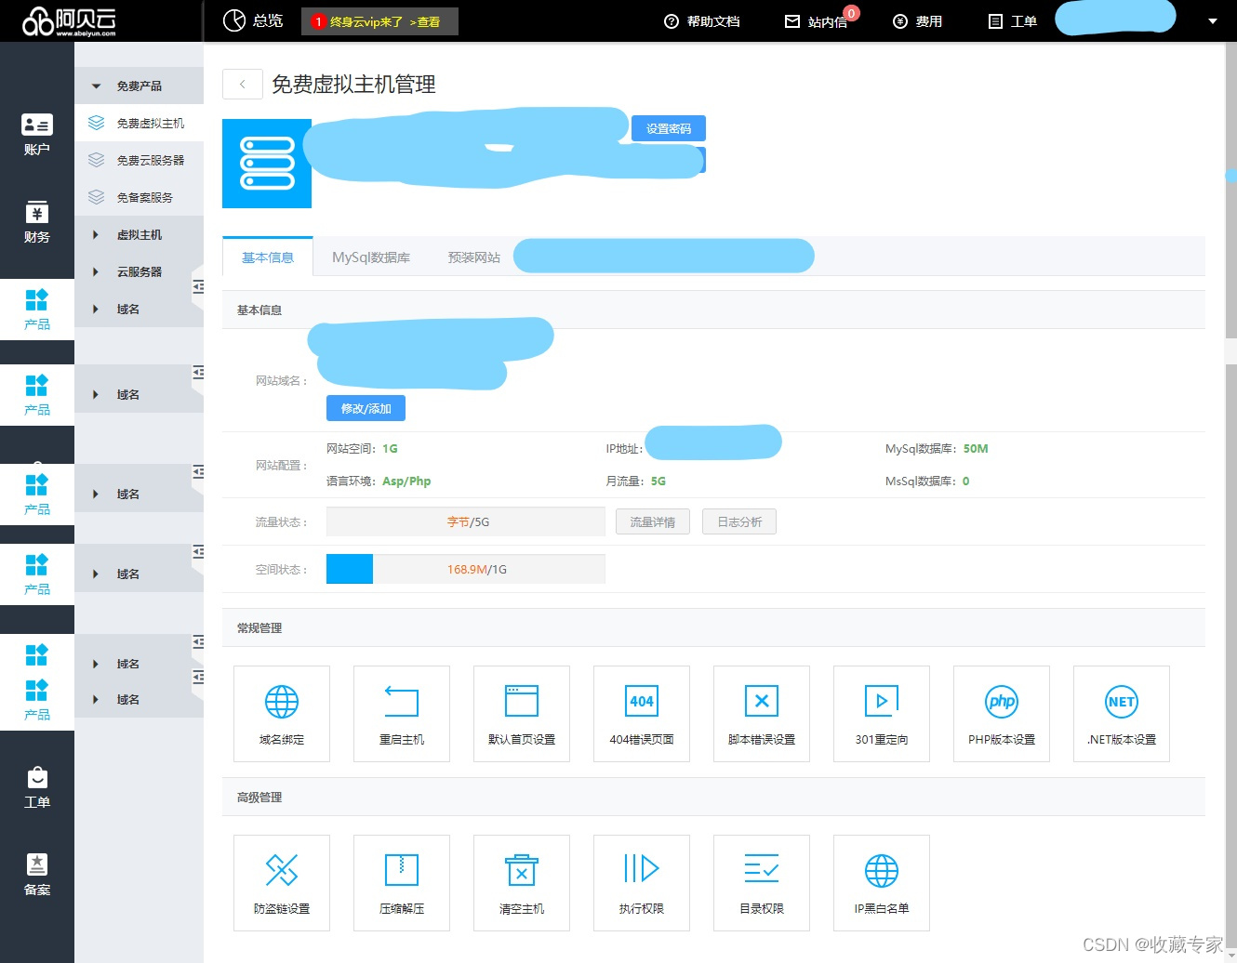Screen dimensions: 1237x963
Task: Open 防盗链设置 anti-leech settings
Action: (x=282, y=883)
